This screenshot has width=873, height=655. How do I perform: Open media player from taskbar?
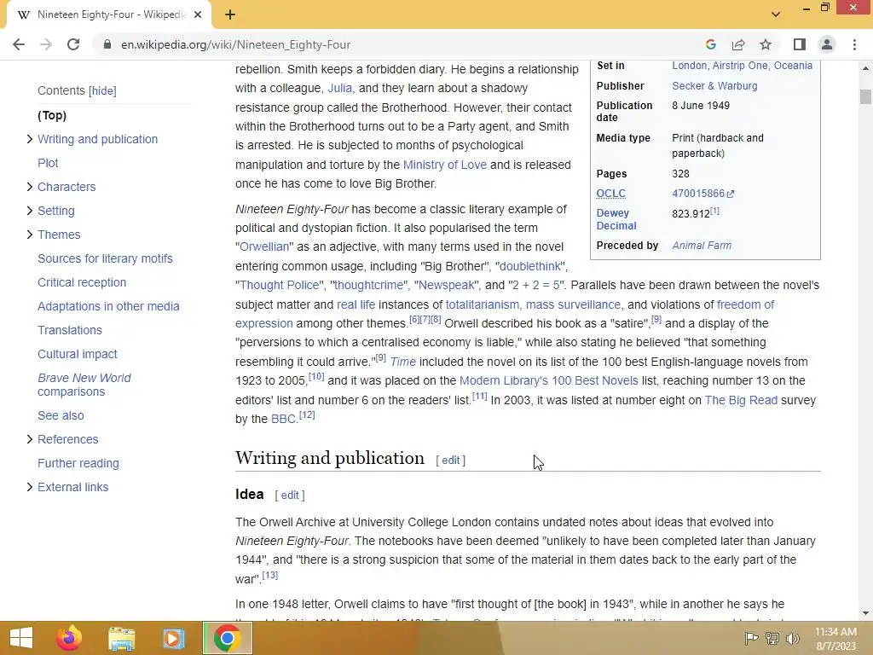click(x=173, y=638)
